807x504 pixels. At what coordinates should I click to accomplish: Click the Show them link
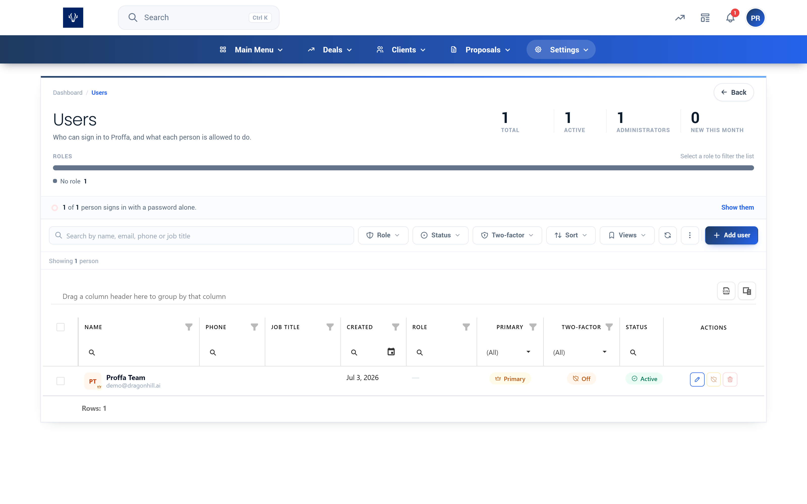(x=737, y=207)
